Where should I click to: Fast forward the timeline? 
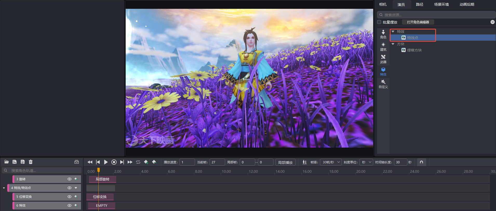point(130,162)
